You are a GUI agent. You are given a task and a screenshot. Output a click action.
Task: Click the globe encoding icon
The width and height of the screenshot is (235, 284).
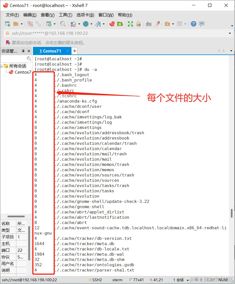86,24
